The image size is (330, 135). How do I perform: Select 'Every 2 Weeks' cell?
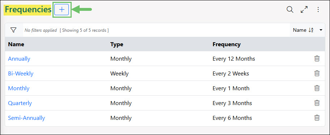(x=230, y=74)
